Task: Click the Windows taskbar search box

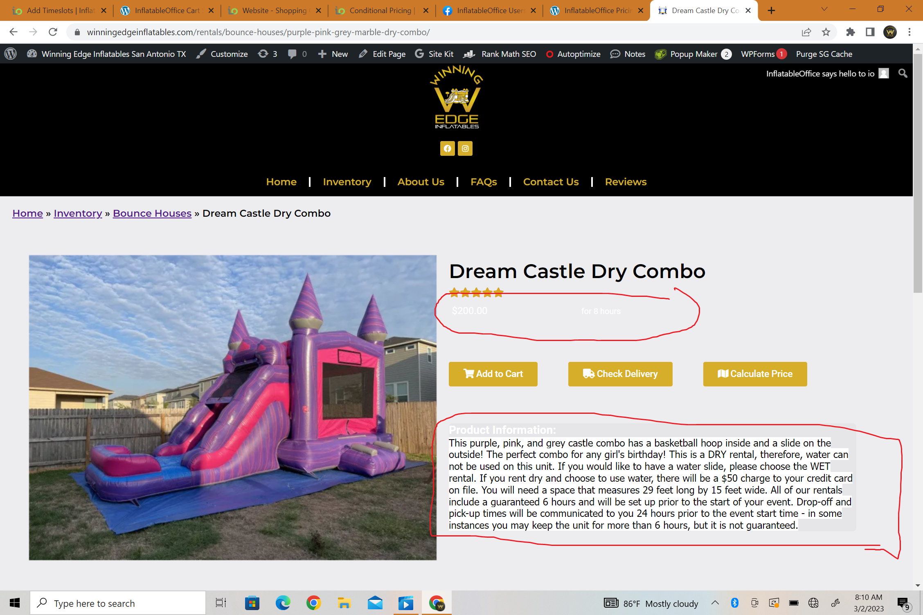Action: pos(118,603)
